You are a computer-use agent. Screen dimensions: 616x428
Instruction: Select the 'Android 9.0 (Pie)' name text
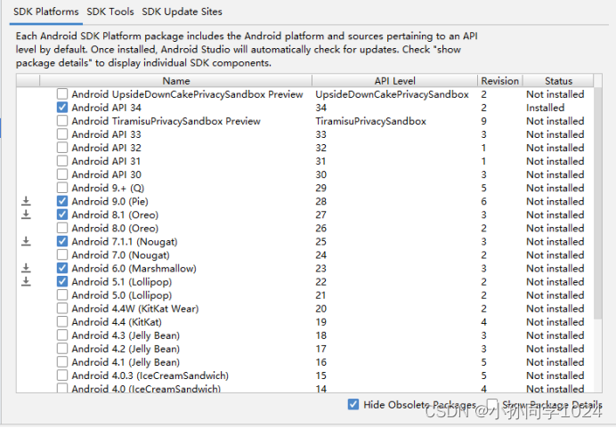point(110,201)
